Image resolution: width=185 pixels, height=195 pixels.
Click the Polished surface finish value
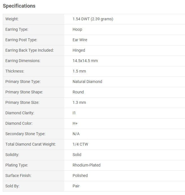pos(80,176)
